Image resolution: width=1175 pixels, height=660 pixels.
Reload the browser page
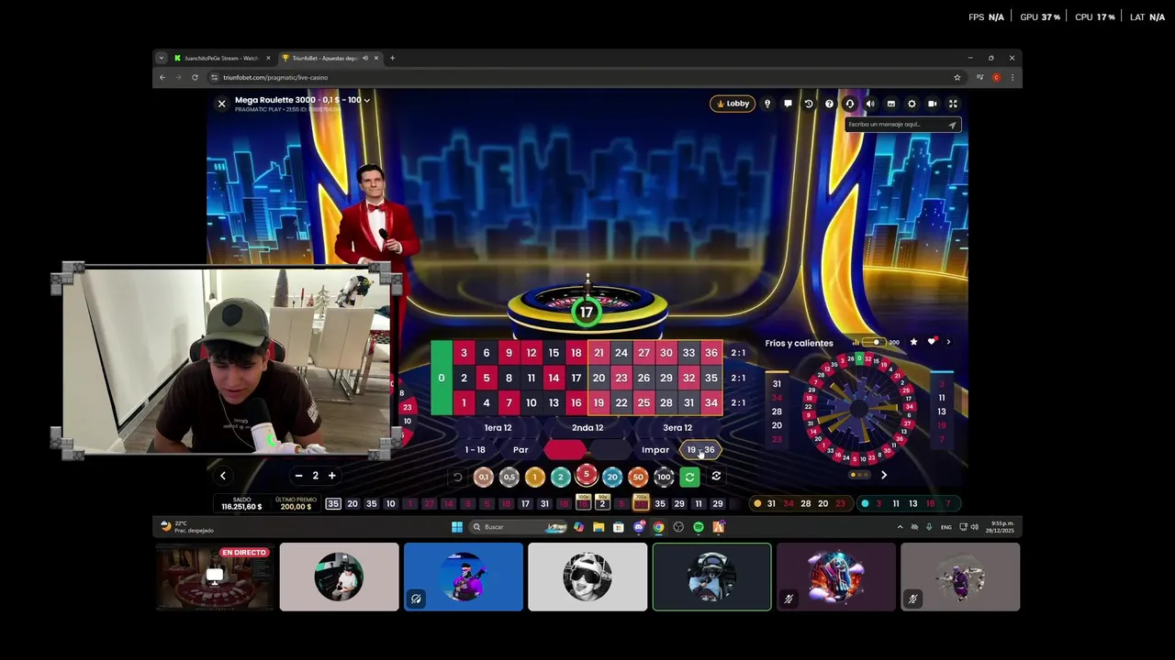click(x=195, y=77)
